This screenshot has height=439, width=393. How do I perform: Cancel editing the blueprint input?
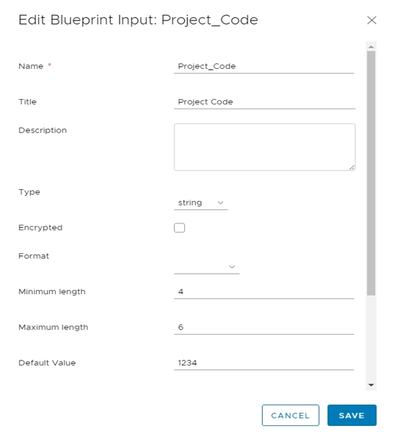tap(291, 415)
